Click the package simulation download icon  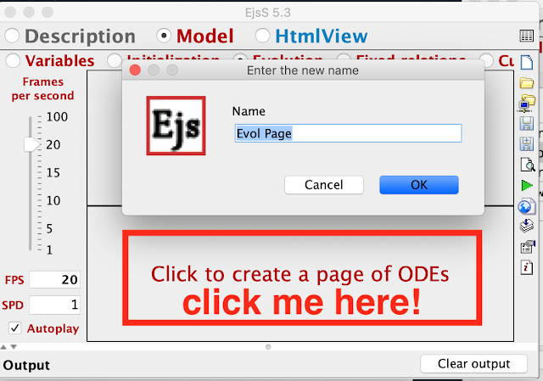point(527,227)
